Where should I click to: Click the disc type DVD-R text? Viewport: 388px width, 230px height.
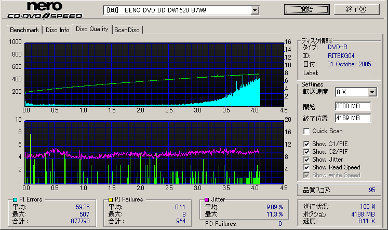coord(338,47)
